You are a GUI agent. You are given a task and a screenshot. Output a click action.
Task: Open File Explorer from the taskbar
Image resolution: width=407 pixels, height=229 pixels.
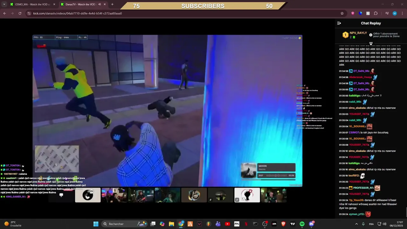pyautogui.click(x=171, y=224)
